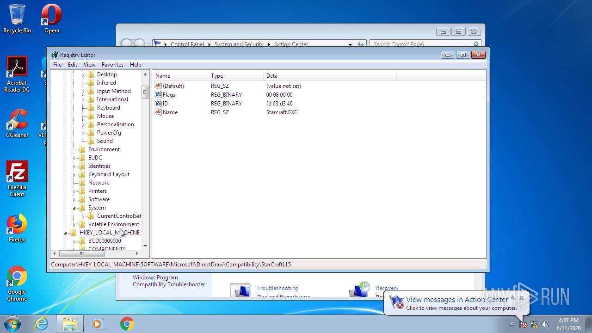Expand the BCD00000000 key
592x333 pixels.
[74, 241]
